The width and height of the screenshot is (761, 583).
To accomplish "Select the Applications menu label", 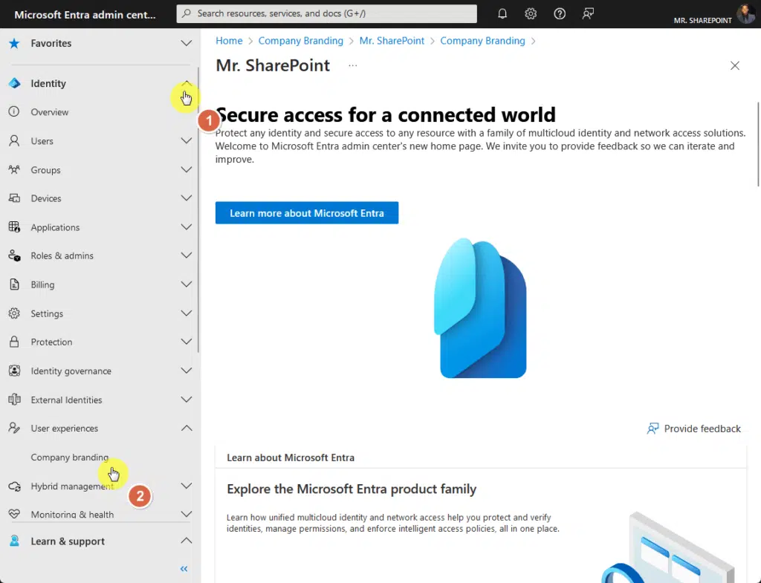I will point(55,227).
